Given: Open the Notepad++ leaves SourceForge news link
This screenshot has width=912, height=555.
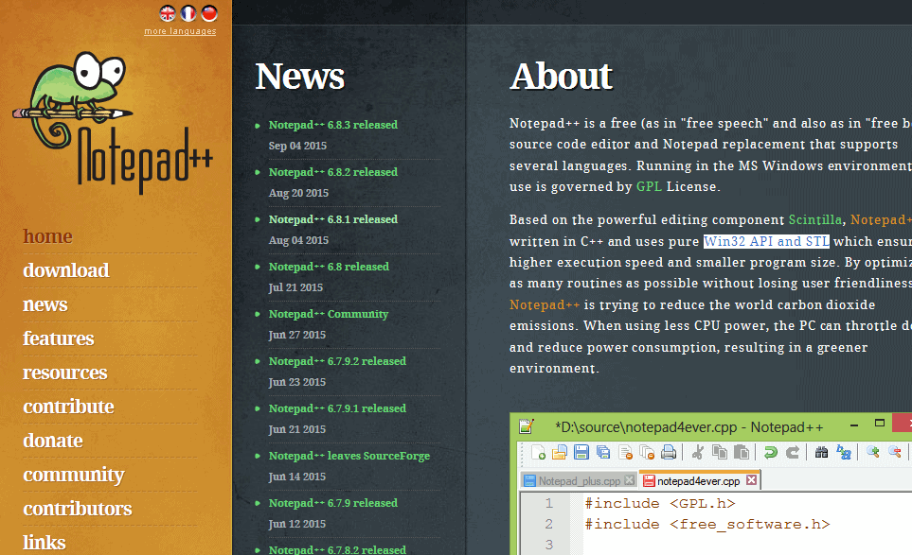Looking at the screenshot, I should (x=349, y=456).
